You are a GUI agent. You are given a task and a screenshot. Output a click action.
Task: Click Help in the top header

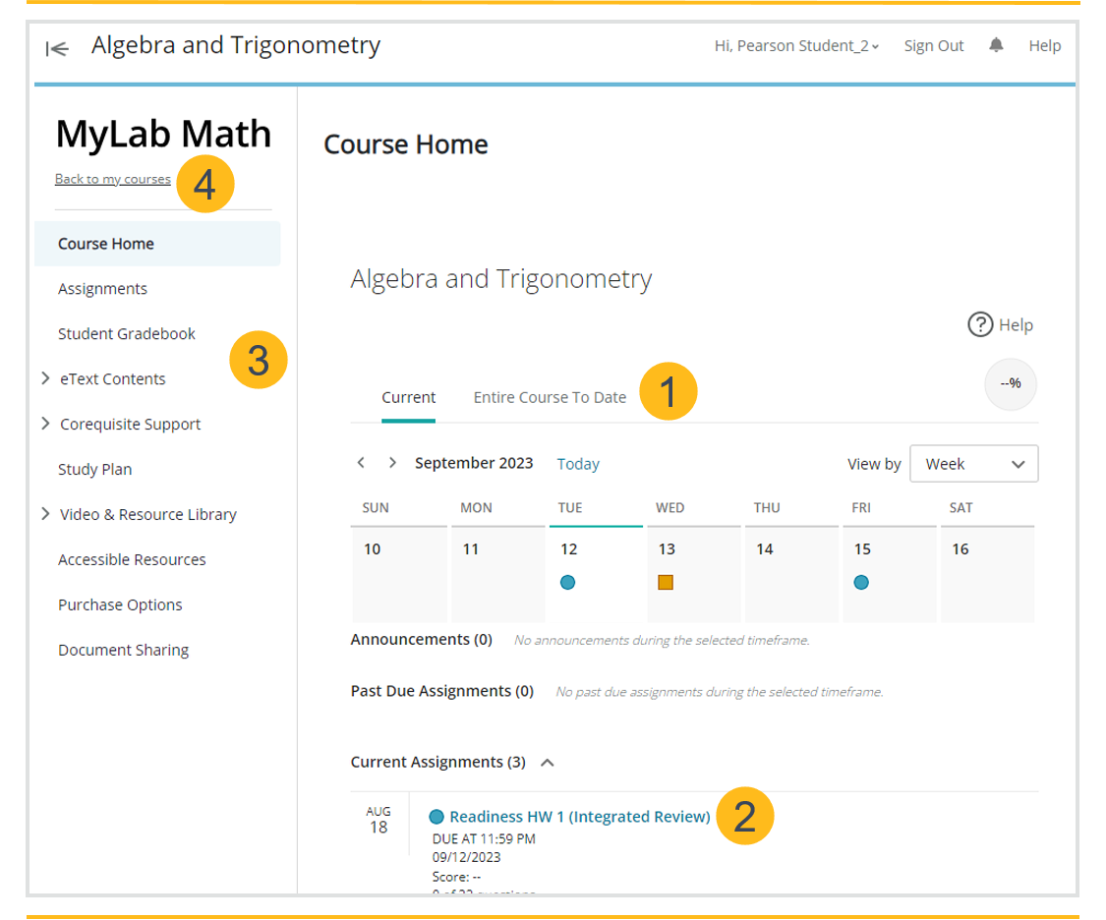[x=1045, y=46]
